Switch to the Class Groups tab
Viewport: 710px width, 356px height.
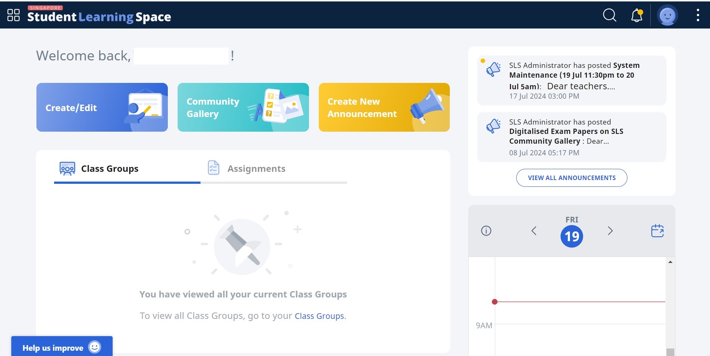pos(99,169)
